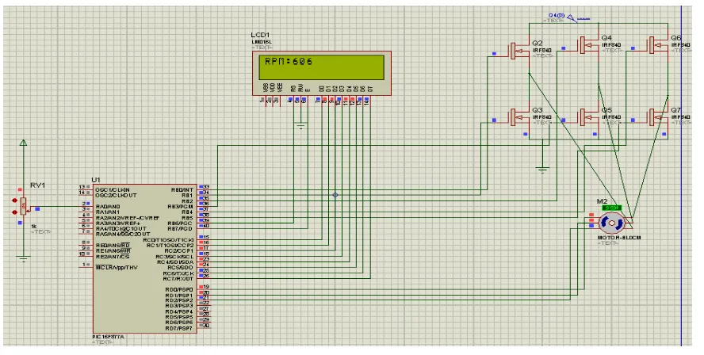
Task: Select the voltage probe arrow near Q4(D)
Action: [x=572, y=18]
